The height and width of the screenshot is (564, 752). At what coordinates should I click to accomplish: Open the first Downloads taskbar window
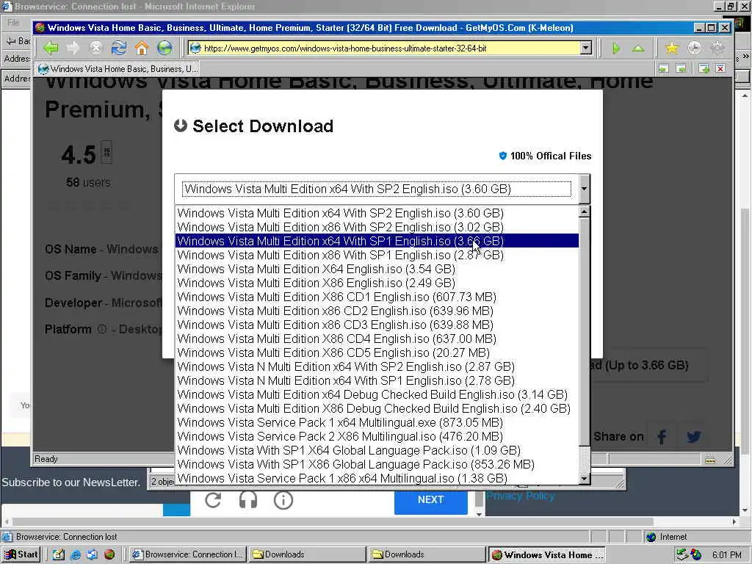(308, 554)
